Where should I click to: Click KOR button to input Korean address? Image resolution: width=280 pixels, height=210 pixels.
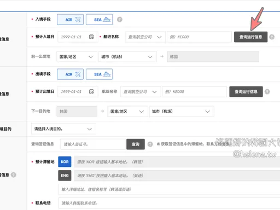pos(65,162)
